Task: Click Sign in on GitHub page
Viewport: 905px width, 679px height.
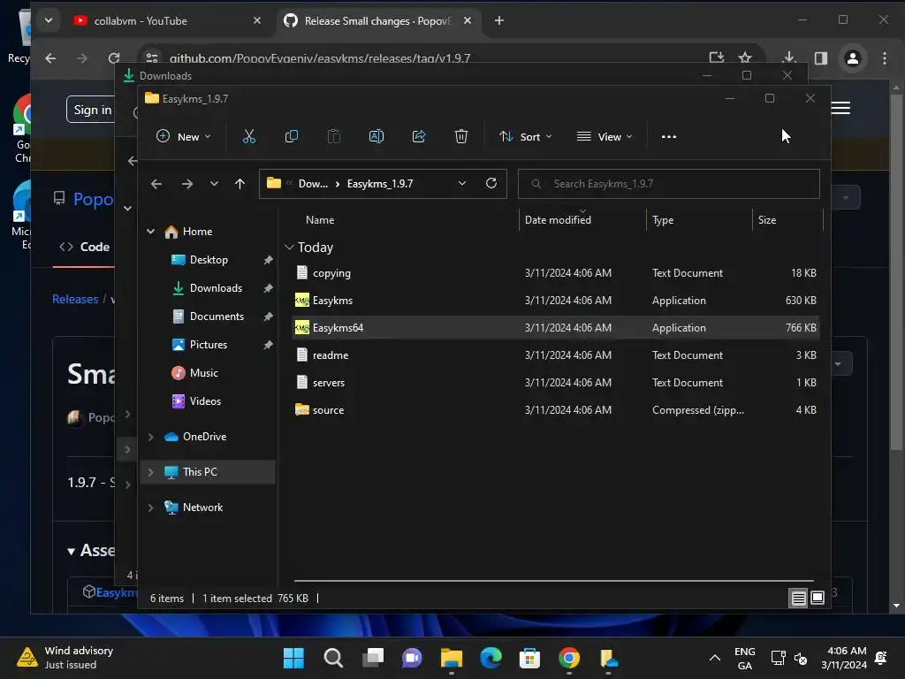Action: [92, 110]
